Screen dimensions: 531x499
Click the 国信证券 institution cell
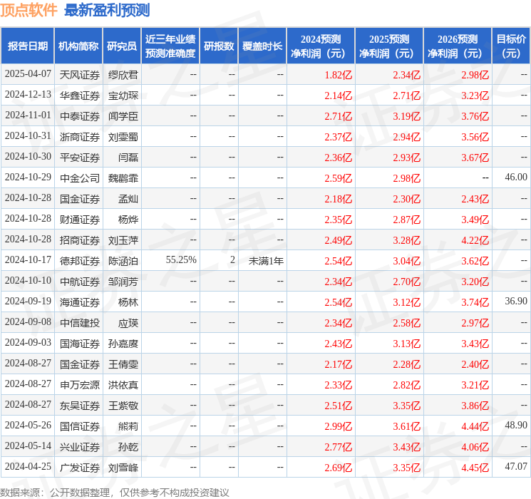click(x=80, y=426)
